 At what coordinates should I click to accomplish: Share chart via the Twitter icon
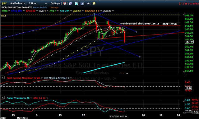click(x=76, y=3)
